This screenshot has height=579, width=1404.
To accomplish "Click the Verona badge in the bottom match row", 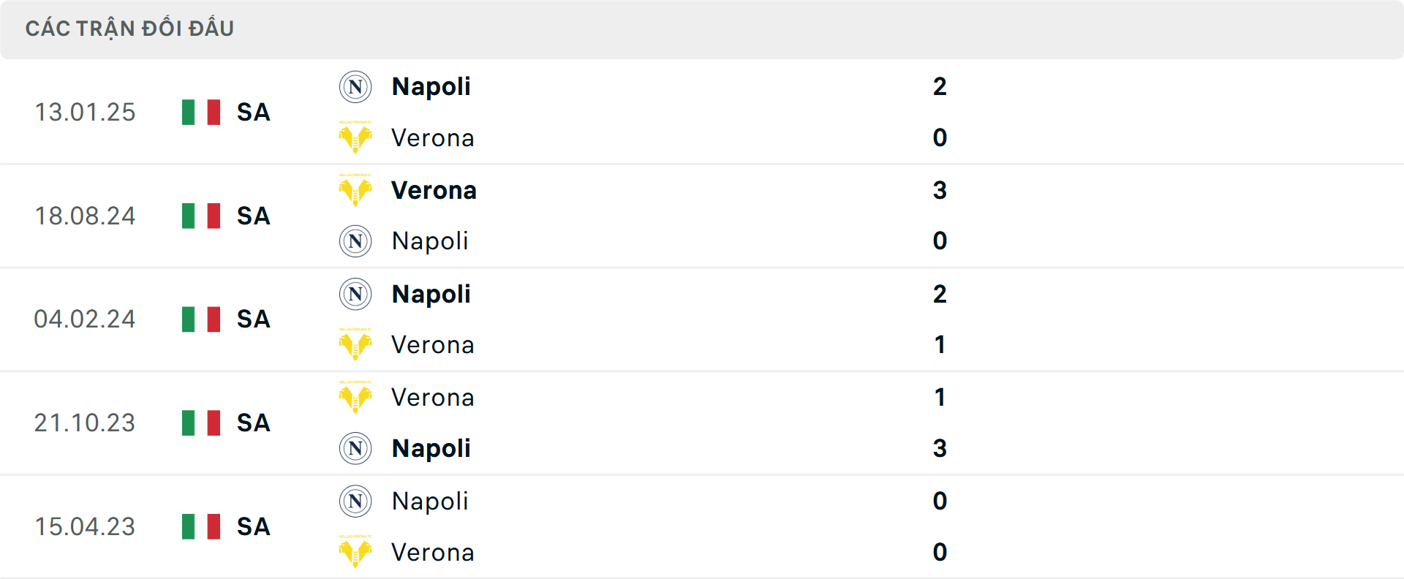I will 355,553.
